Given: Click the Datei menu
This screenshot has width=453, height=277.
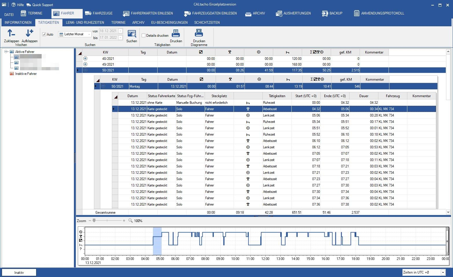Looking at the screenshot, I should tap(9, 14).
